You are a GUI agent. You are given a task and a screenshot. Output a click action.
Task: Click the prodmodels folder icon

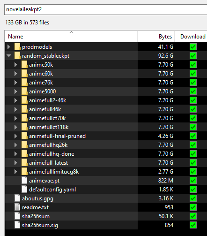17,47
